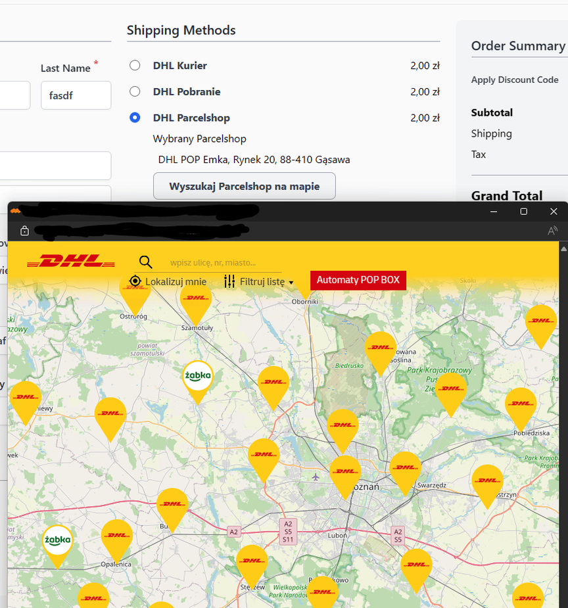Click the Subtotal label in Order Summary
This screenshot has width=568, height=608.
[492, 113]
